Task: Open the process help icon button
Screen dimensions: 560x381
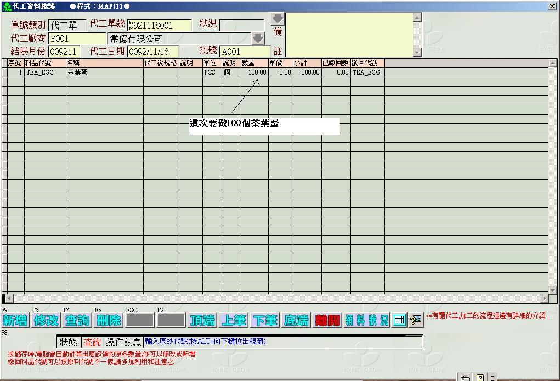Action: tap(416, 320)
